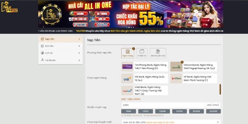Click the Tối thiểu 100,000 đ limit note

(142, 116)
